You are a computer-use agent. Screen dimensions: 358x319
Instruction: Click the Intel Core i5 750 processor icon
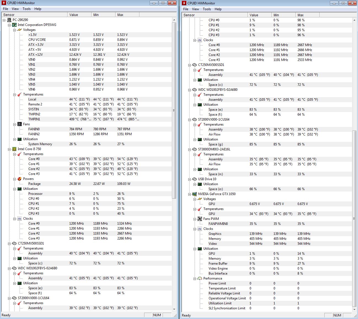point(14,149)
